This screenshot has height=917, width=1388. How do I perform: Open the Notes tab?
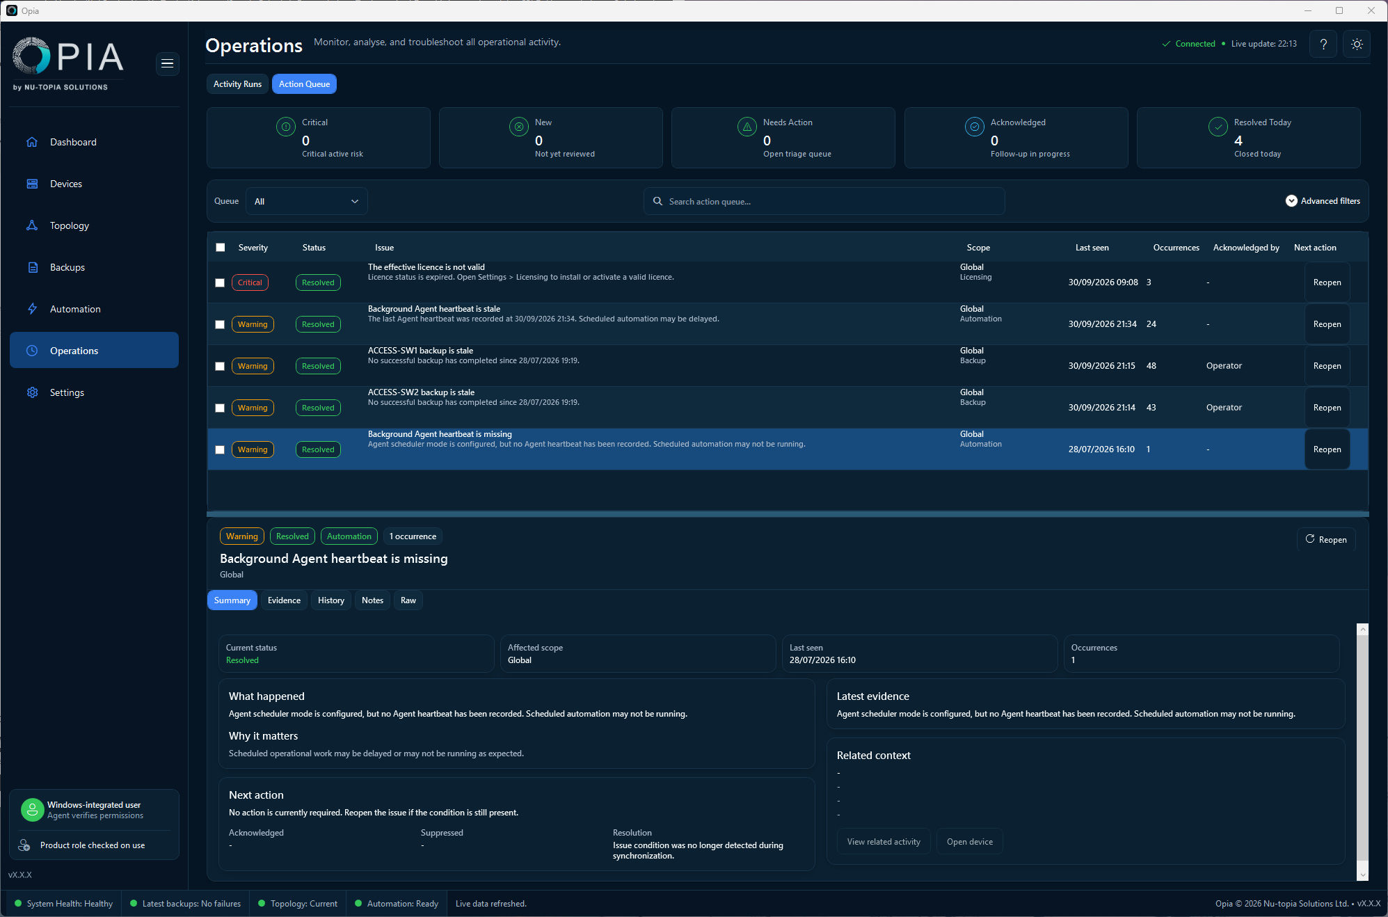point(372,600)
